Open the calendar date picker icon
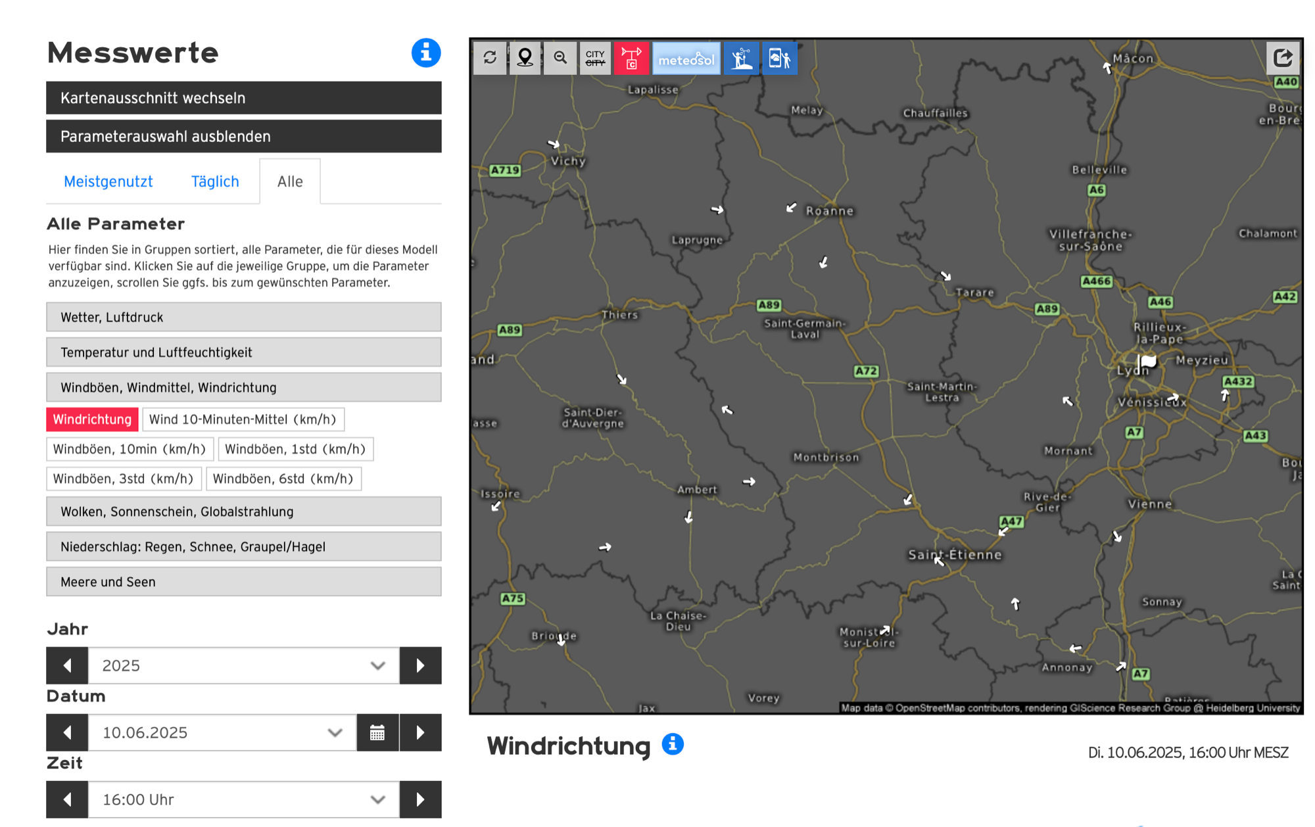 (377, 732)
